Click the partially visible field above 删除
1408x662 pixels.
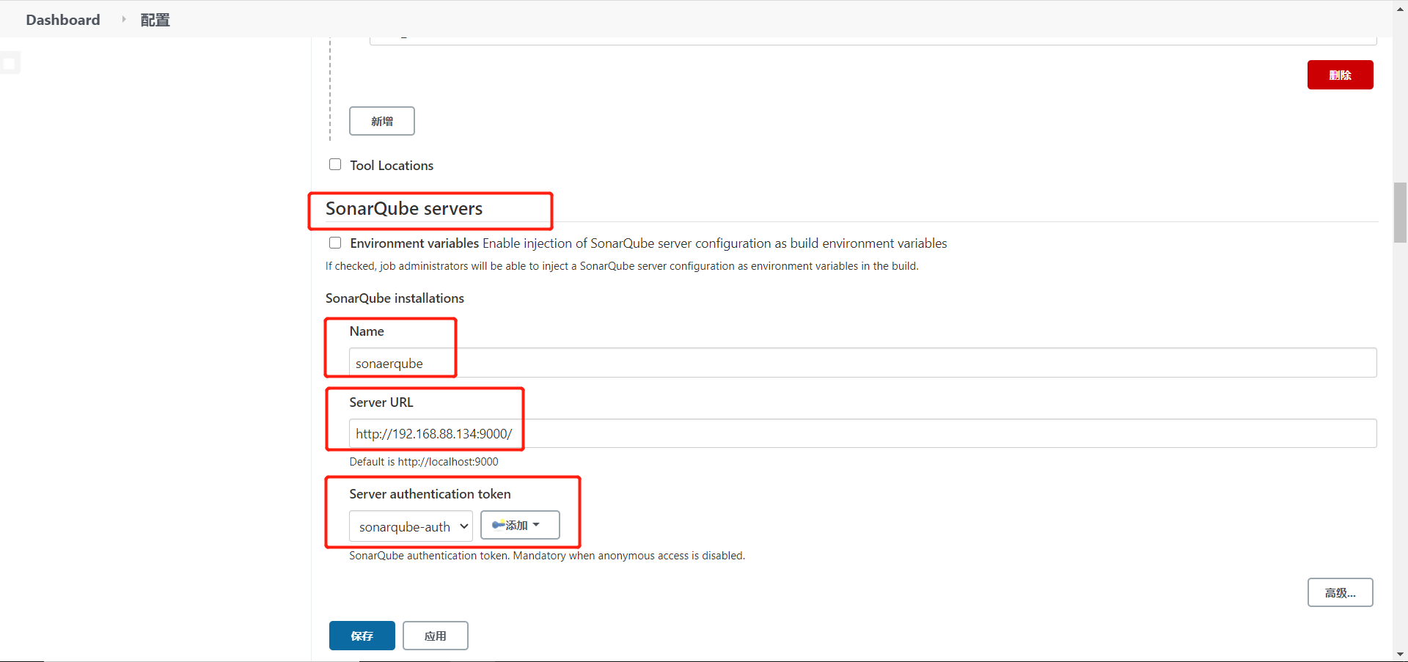click(x=873, y=40)
